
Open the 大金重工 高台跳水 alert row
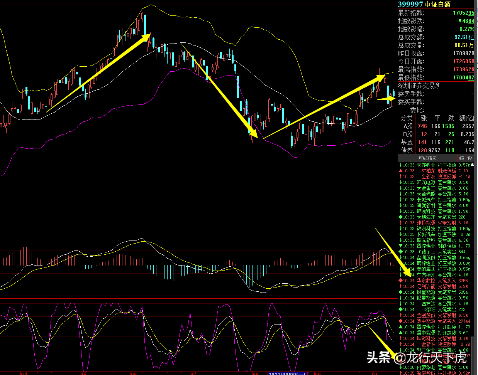pos(434,188)
